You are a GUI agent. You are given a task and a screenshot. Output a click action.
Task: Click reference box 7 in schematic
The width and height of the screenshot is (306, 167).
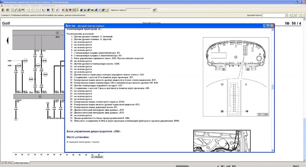(16, 119)
